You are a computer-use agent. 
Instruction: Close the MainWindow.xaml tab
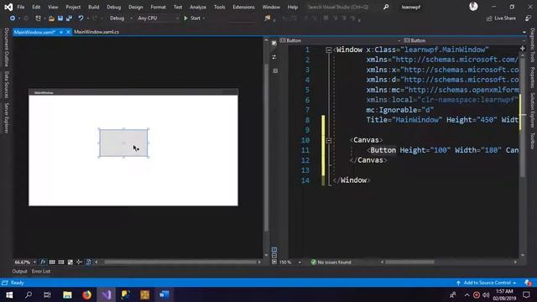68,32
